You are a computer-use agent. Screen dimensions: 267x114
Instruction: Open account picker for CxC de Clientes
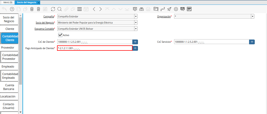coord(135,42)
